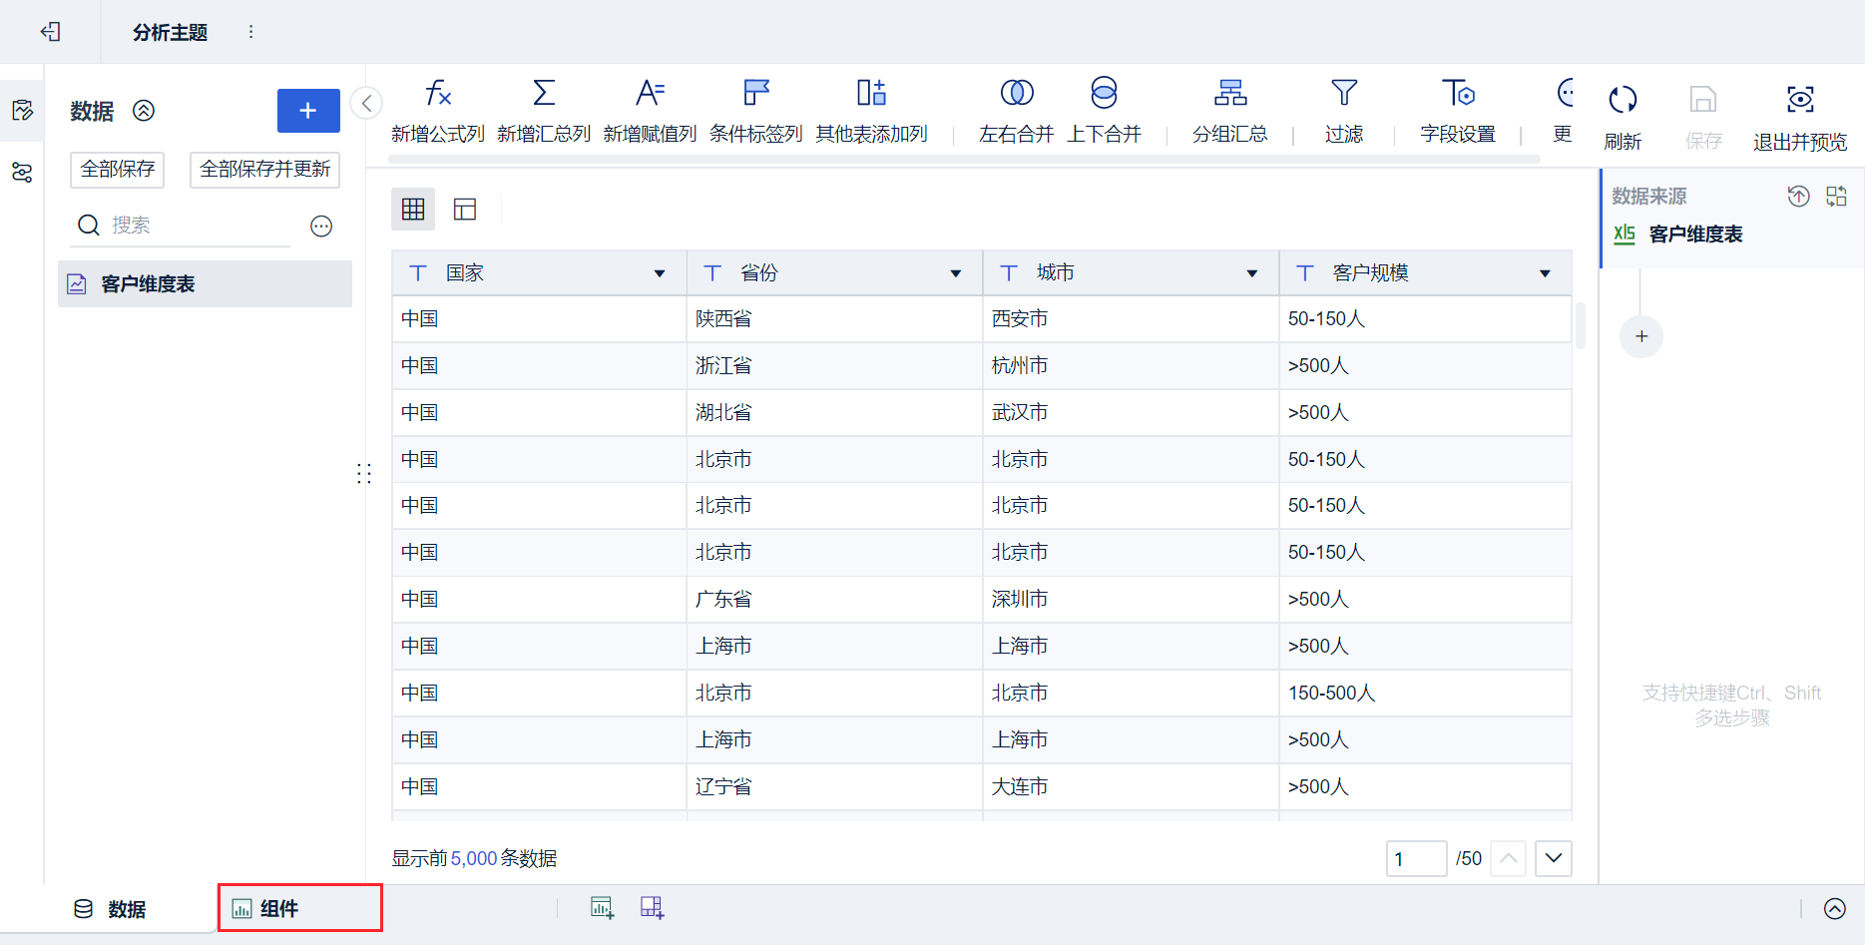Open dropdown for 省份 column
The width and height of the screenshot is (1865, 945).
(956, 273)
